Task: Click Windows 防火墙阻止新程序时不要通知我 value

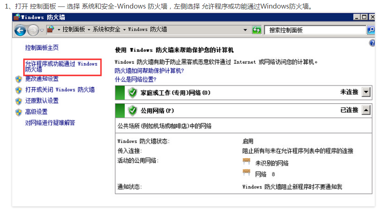Action: pos(292,186)
